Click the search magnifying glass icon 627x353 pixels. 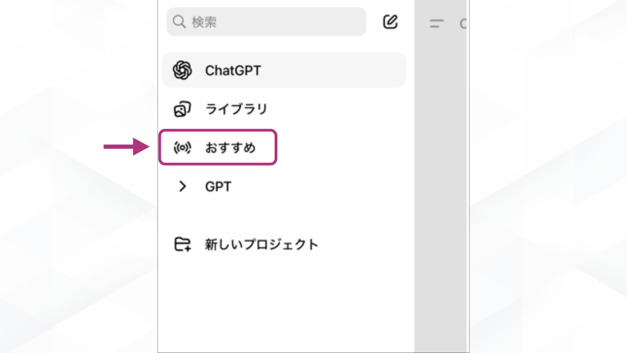point(178,22)
